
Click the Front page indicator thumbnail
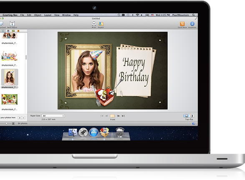coord(112,116)
